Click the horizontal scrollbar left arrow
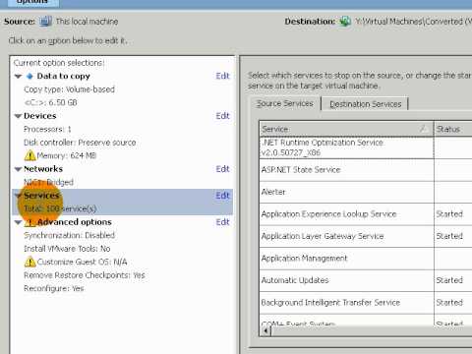The width and height of the screenshot is (472, 354). coord(265,331)
